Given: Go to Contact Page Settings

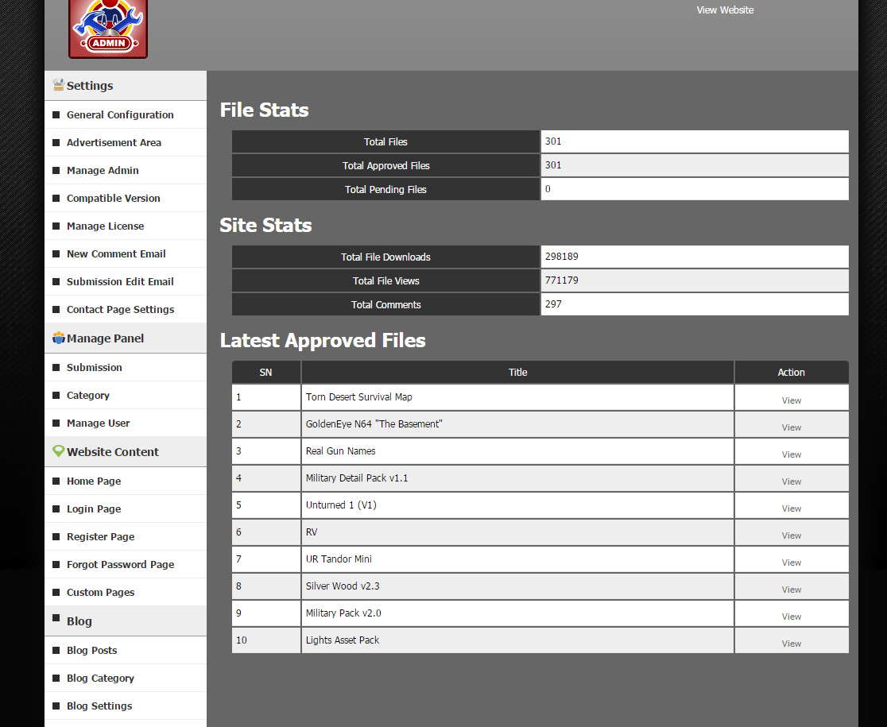Looking at the screenshot, I should click(121, 309).
